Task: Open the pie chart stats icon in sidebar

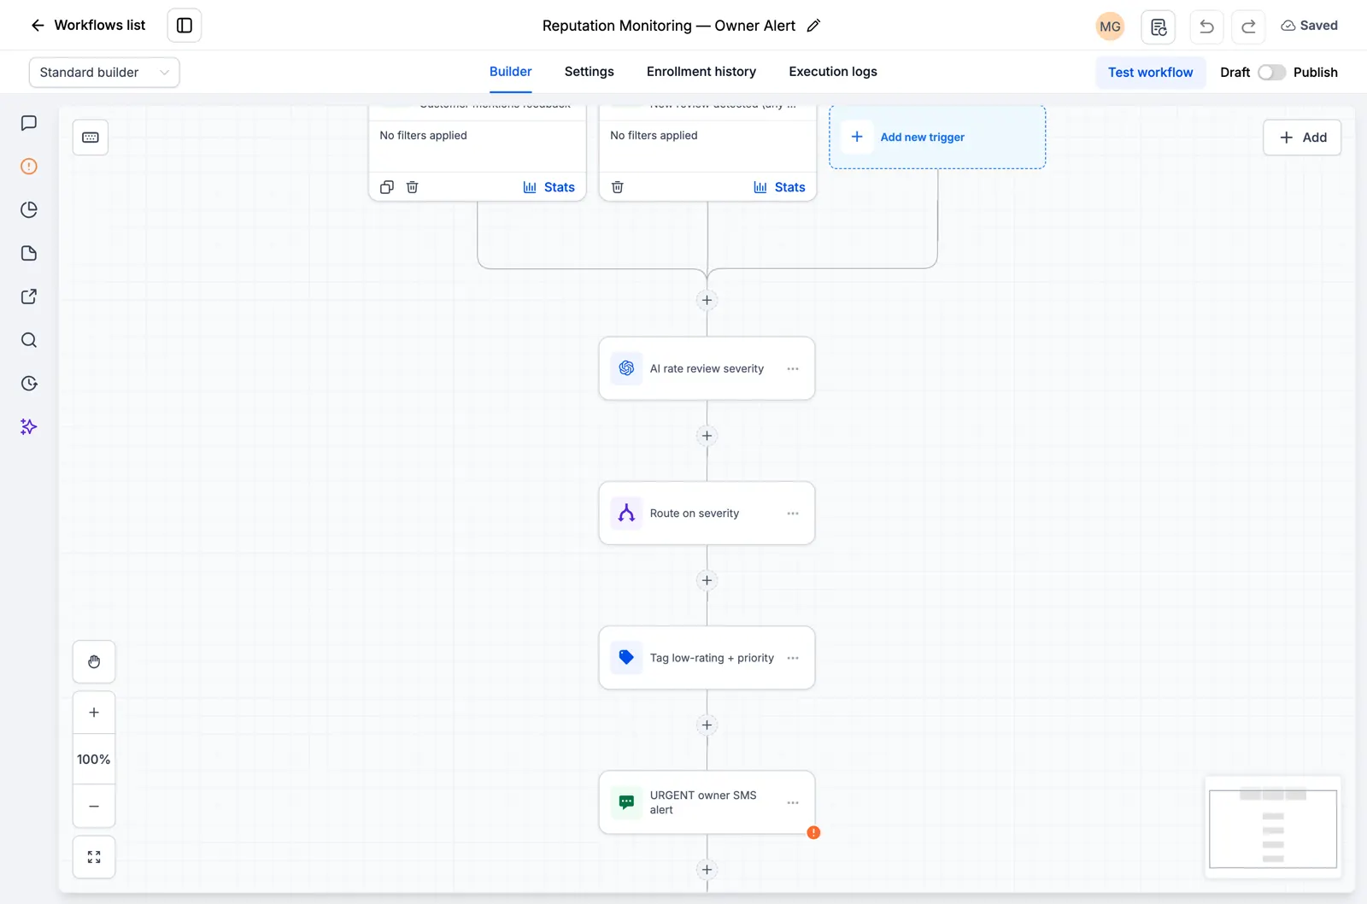Action: (x=29, y=209)
